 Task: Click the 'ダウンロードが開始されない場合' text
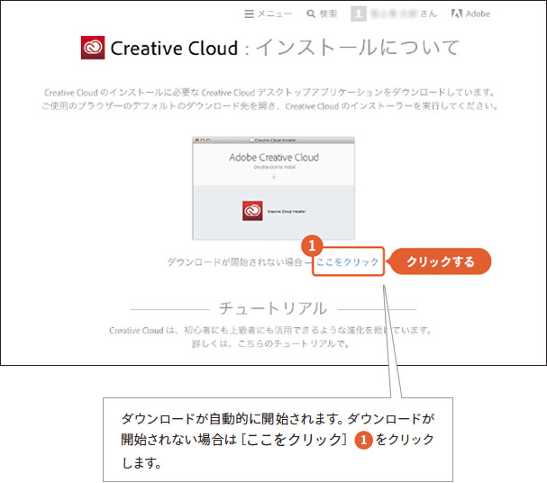coord(234,262)
